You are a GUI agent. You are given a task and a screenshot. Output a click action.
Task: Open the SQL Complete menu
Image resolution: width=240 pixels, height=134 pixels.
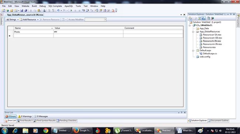55,6
